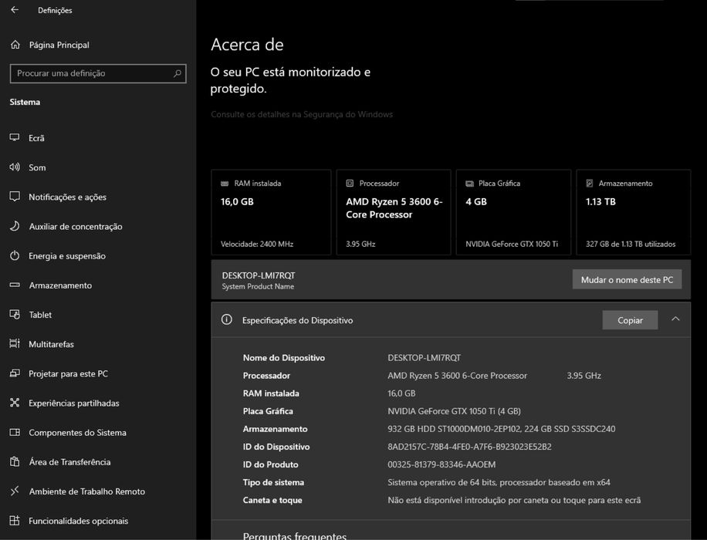Click the Ecrã monitor icon
Image resolution: width=707 pixels, height=540 pixels.
pos(15,137)
